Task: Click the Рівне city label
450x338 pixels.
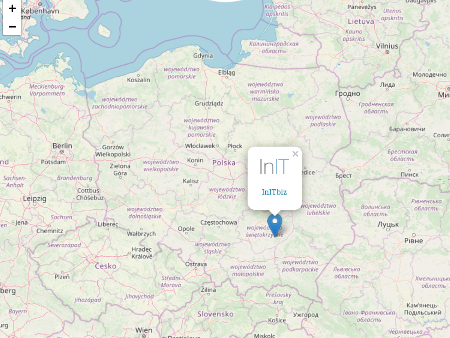Action: click(414, 241)
